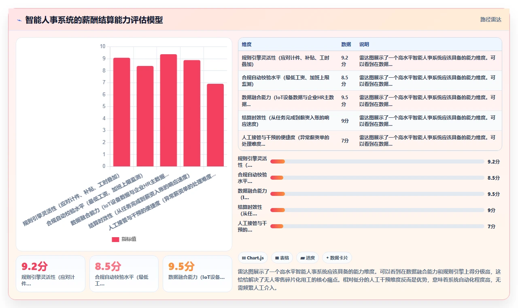Select table row 结算时效性（从任务完成到薪资入账的响应速度）
The width and height of the screenshot is (518, 308).
click(x=370, y=121)
